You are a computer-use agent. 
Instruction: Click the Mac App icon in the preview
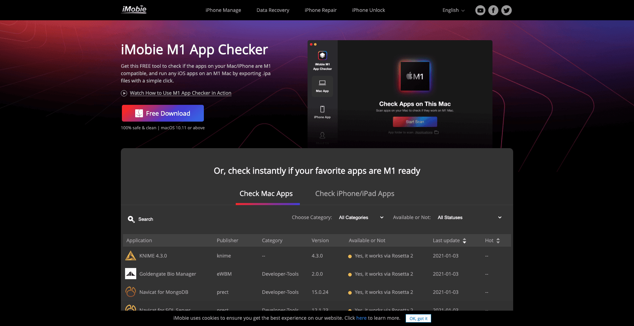[322, 83]
